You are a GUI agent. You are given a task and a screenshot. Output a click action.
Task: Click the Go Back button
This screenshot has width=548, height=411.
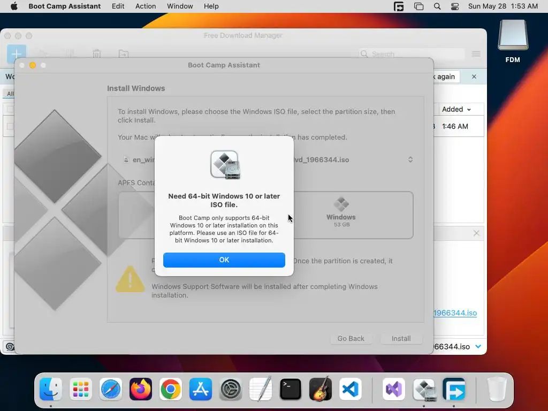pyautogui.click(x=351, y=338)
